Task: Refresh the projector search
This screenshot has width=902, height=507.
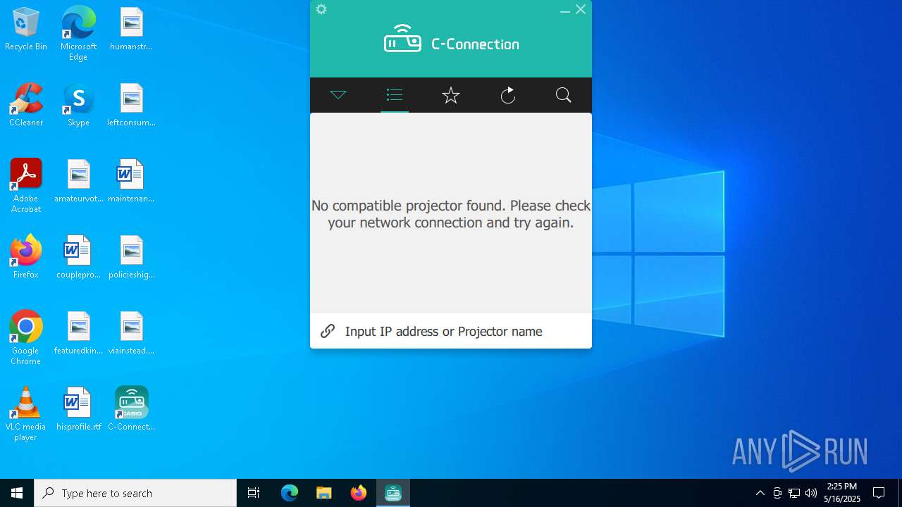Action: click(x=507, y=95)
